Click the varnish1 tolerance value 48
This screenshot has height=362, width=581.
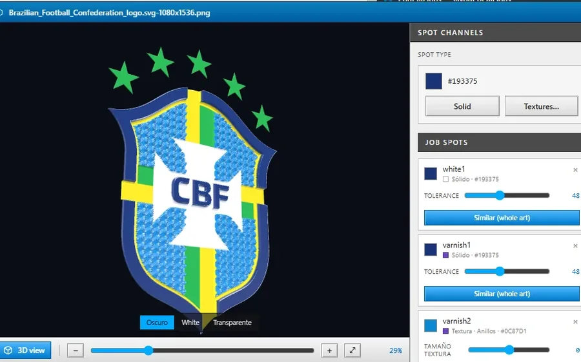point(575,271)
